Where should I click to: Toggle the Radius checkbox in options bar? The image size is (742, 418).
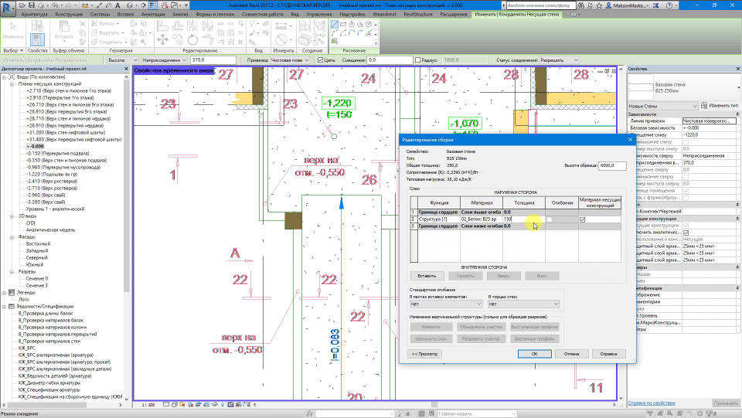pyautogui.click(x=417, y=60)
